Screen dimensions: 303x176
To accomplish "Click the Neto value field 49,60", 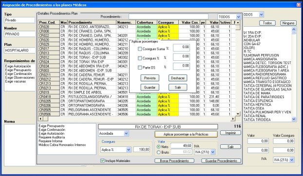I will (181, 146).
